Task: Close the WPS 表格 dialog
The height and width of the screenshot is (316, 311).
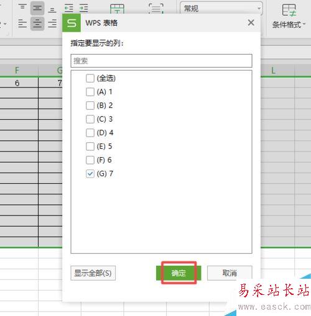Action: pos(251,22)
